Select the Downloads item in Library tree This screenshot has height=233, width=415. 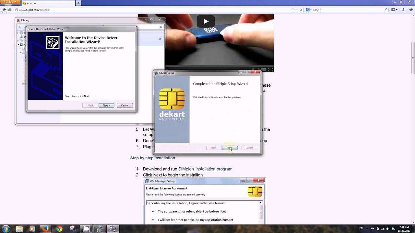(x=23, y=37)
